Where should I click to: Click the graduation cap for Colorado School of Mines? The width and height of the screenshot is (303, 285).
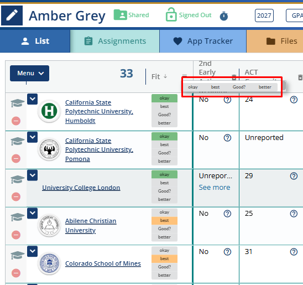[x=18, y=255]
